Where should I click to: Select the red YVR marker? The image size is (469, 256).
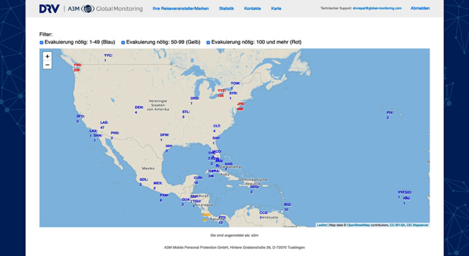point(78,67)
